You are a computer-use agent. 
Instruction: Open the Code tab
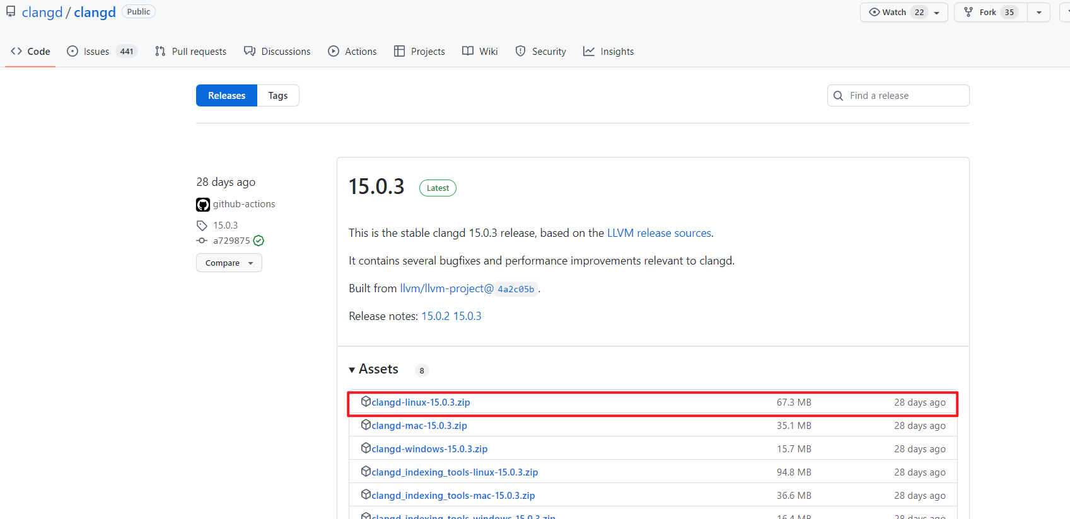[30, 52]
